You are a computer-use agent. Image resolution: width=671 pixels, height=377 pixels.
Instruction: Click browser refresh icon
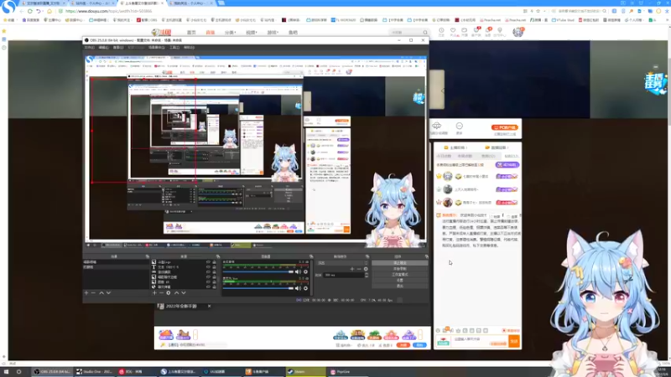(x=29, y=11)
